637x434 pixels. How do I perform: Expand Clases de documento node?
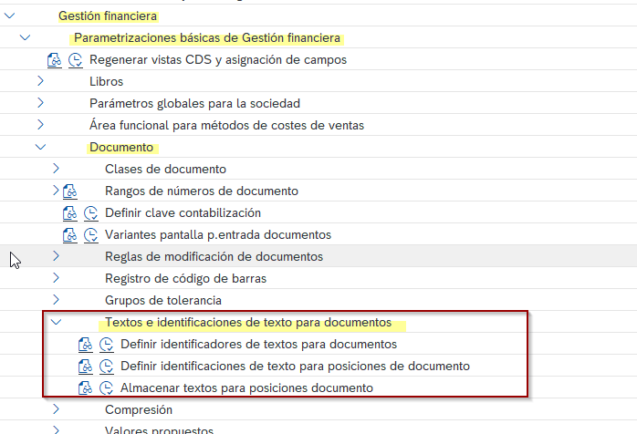coord(56,170)
